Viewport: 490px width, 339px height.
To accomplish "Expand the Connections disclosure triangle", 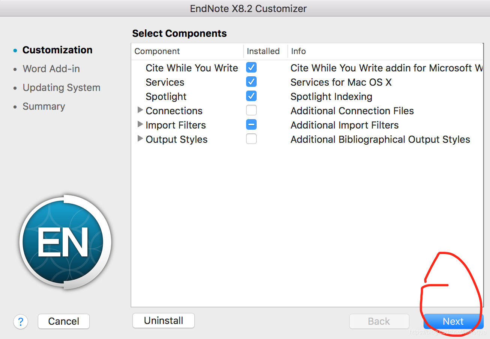I will click(x=140, y=110).
